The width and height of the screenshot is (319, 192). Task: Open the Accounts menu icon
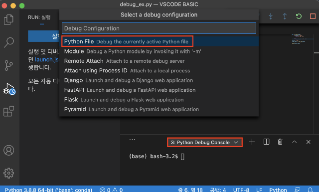[9, 150]
